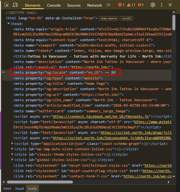The image size is (180, 192).
Task: Open the fbevents.js script link
Action: [101, 117]
